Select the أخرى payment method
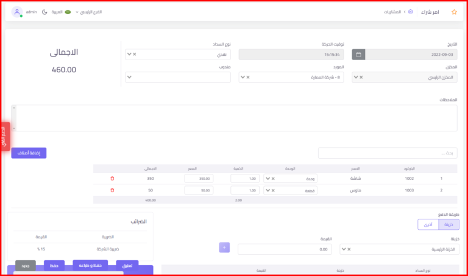This screenshot has height=276, width=468. coord(428,224)
